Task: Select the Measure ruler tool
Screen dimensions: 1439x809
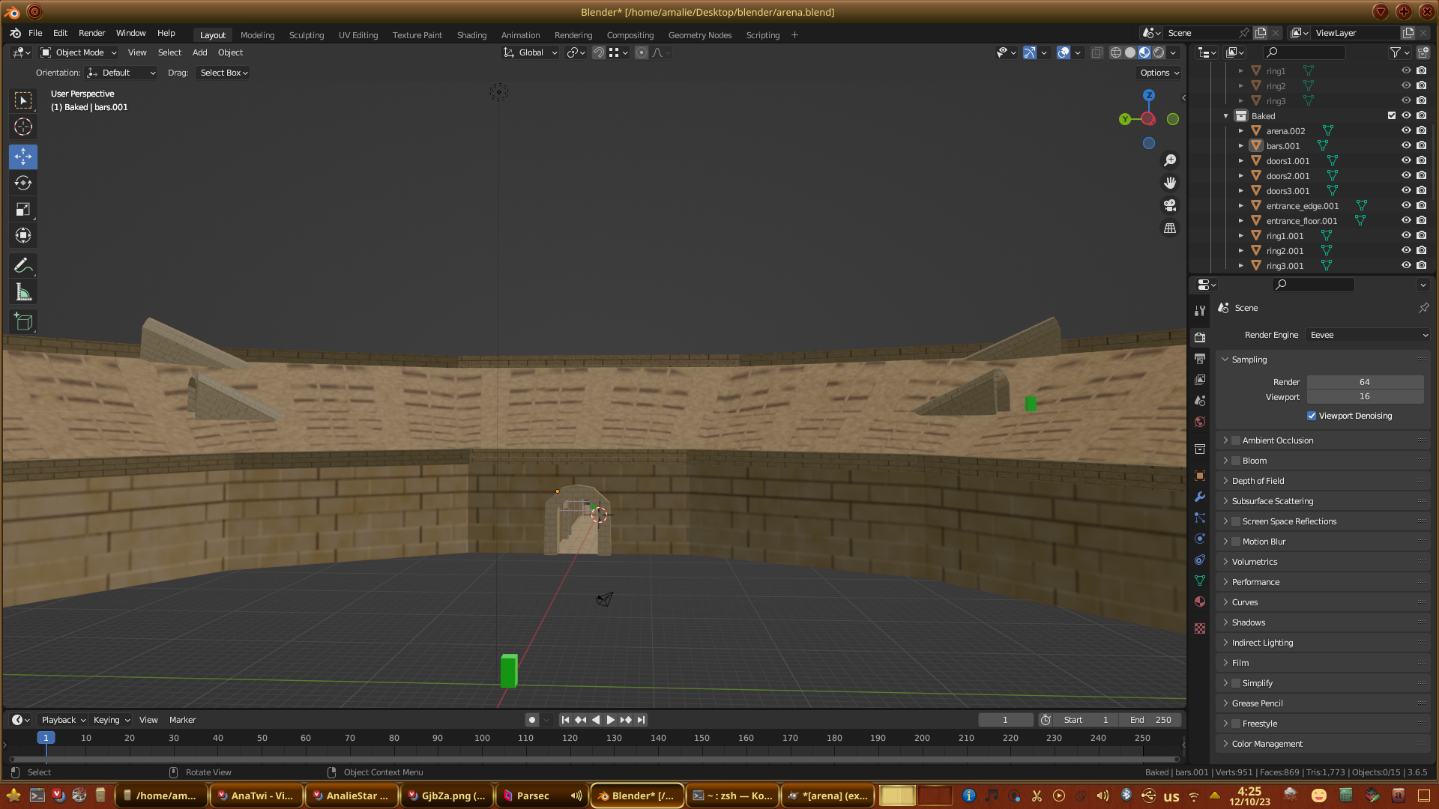Action: click(23, 293)
